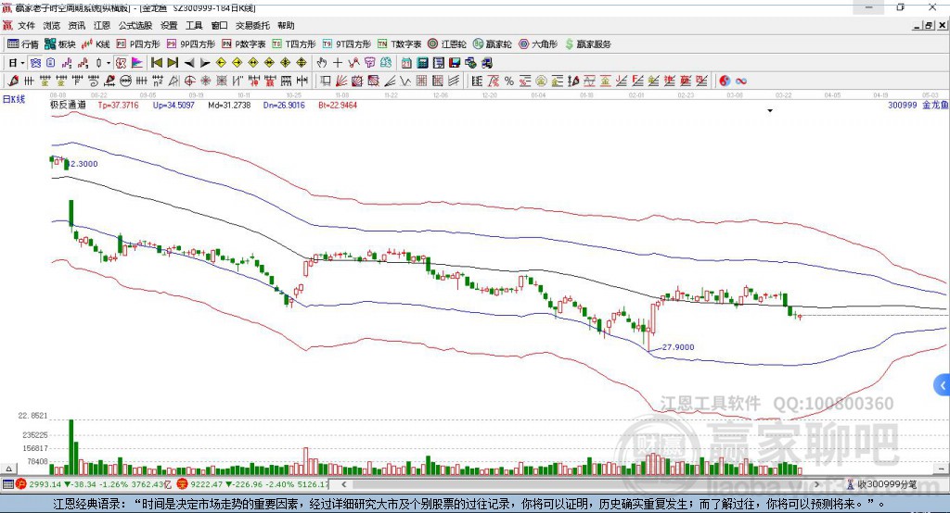Jump to first bar icon

(156, 63)
